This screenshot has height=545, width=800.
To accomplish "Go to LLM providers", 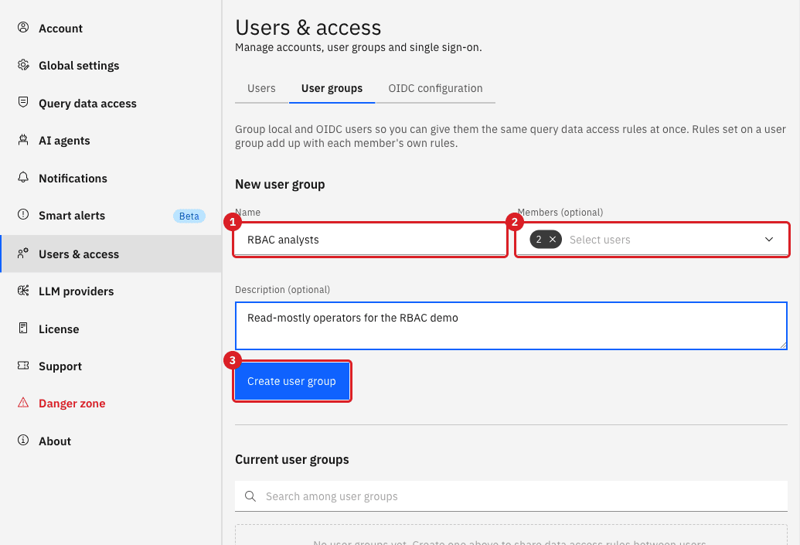I will point(111,291).
